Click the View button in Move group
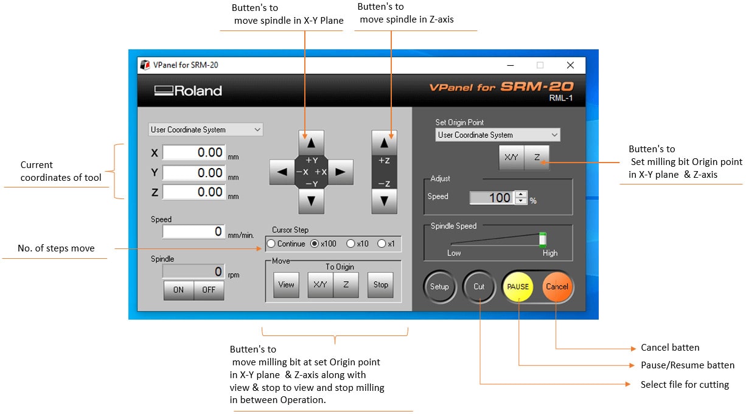746x414 pixels. 286,284
